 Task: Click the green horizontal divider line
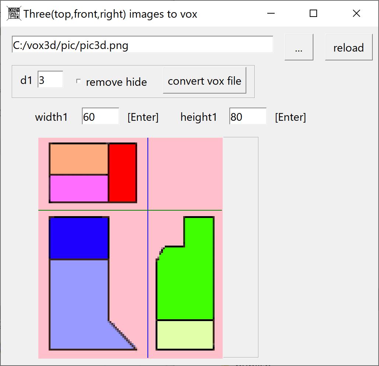pos(92,210)
